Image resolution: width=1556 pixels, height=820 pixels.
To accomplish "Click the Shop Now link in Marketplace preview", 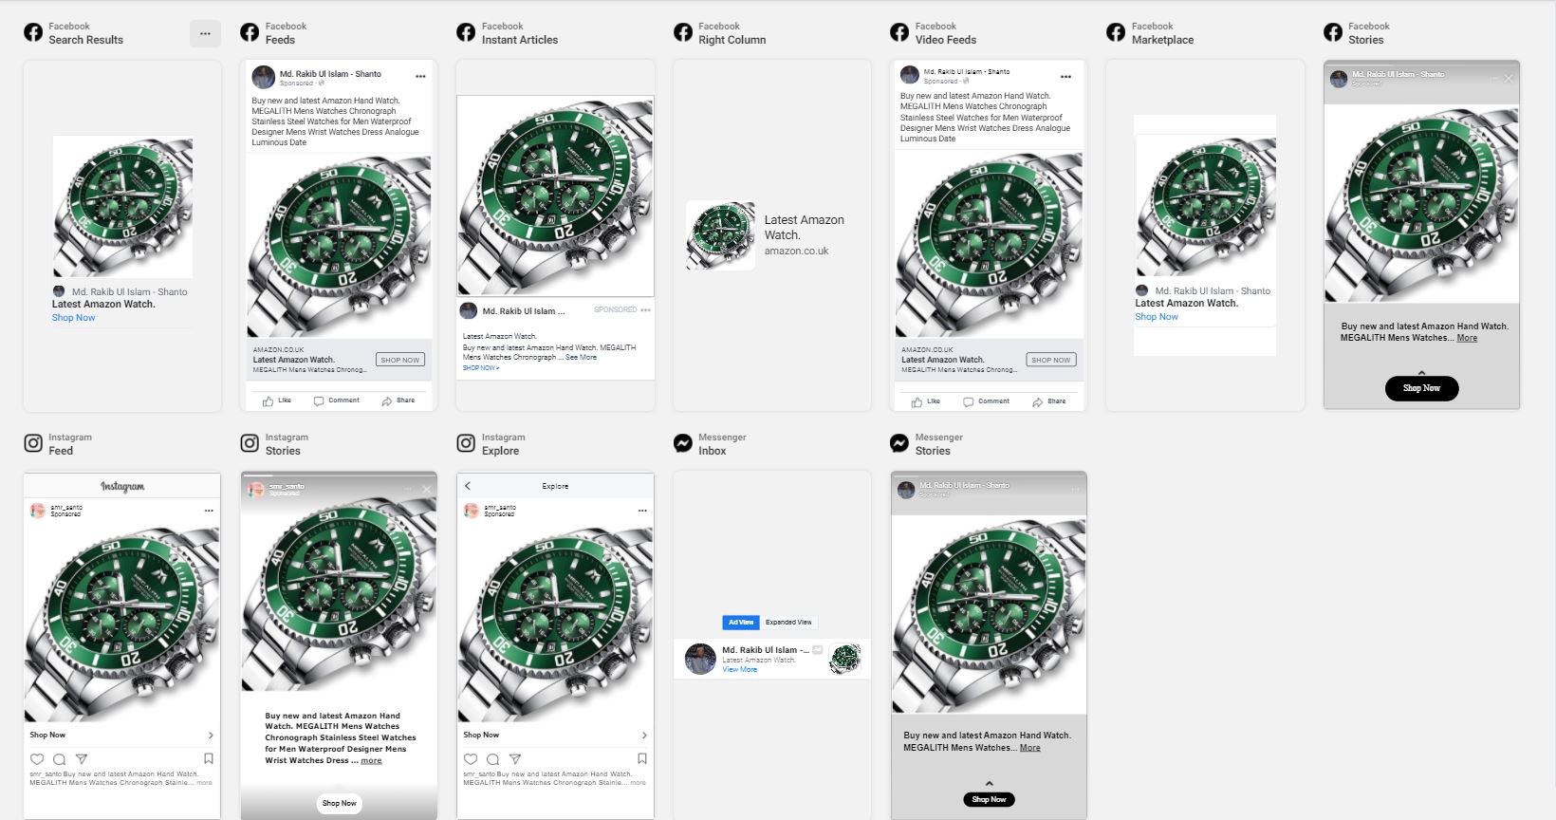I will [x=1157, y=317].
